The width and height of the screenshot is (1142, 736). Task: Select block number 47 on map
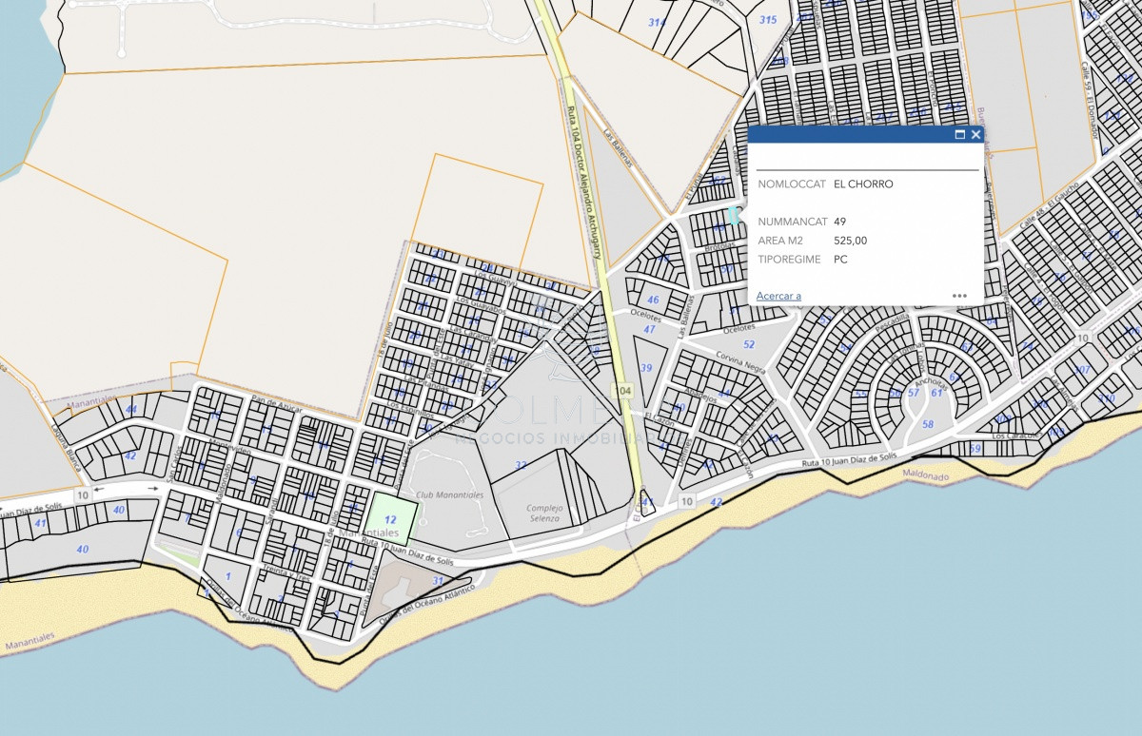(x=649, y=329)
